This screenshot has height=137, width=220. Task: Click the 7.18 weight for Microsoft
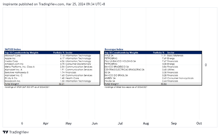tap(62, 56)
